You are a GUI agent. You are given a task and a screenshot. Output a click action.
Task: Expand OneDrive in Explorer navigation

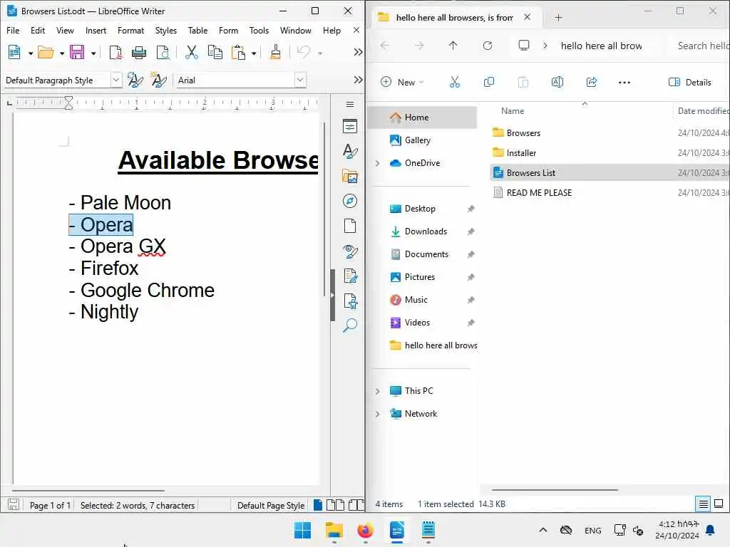378,163
